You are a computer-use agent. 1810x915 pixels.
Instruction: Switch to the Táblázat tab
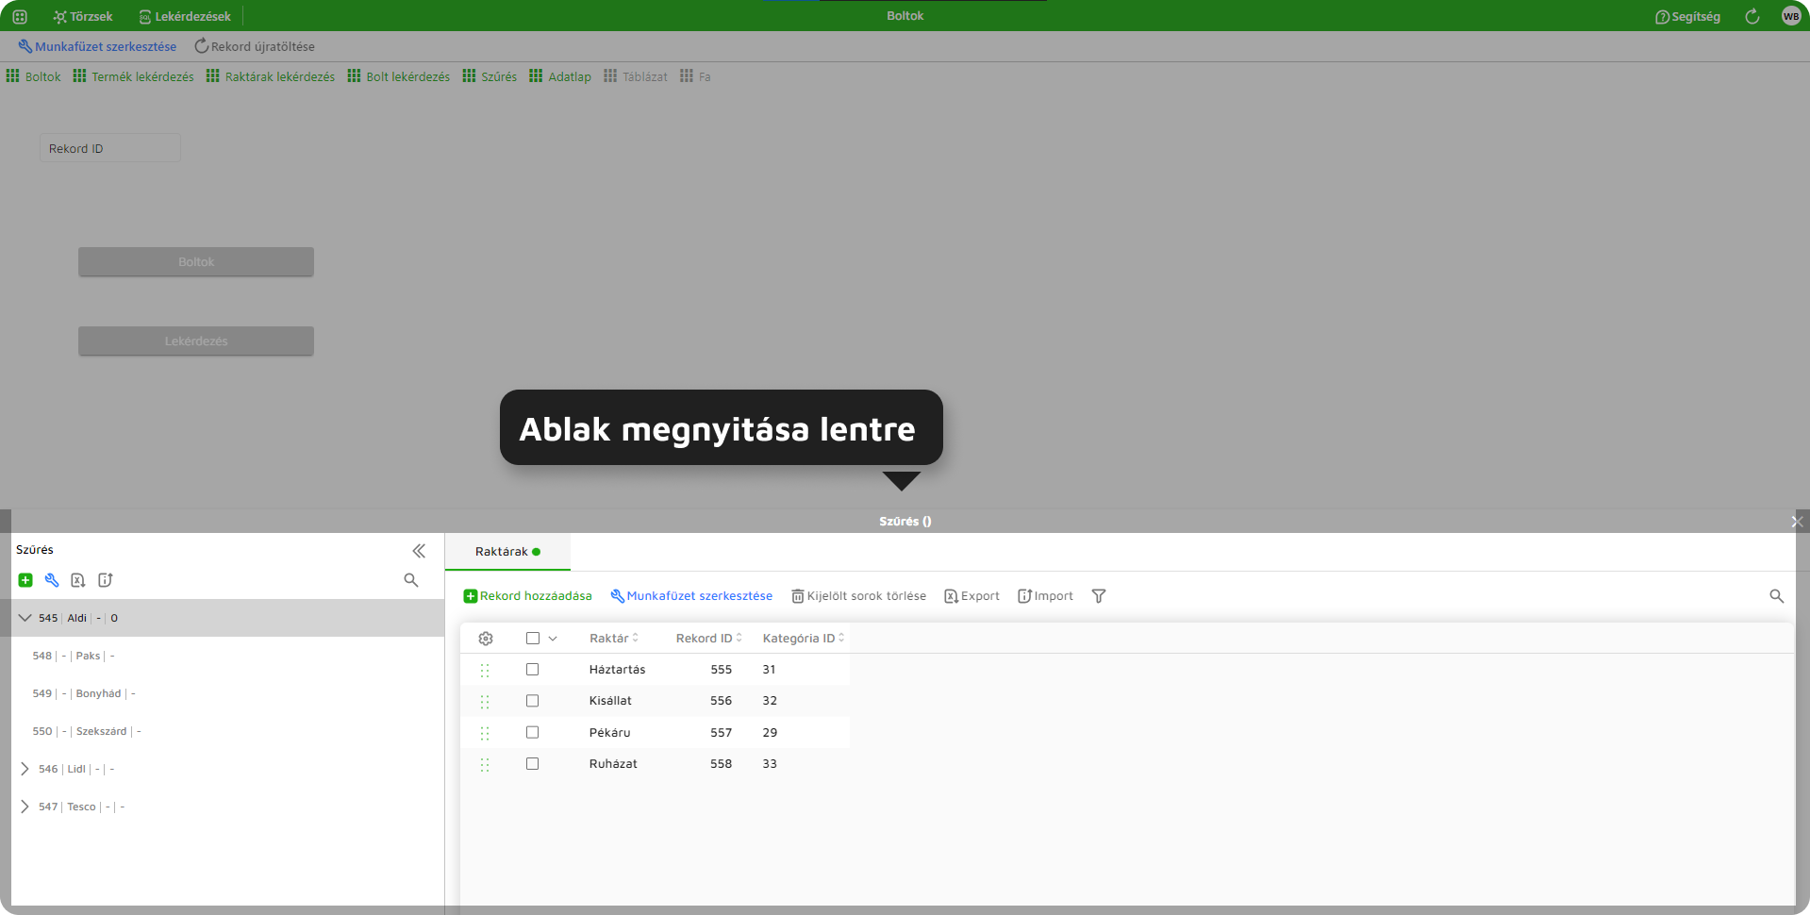[x=636, y=76]
